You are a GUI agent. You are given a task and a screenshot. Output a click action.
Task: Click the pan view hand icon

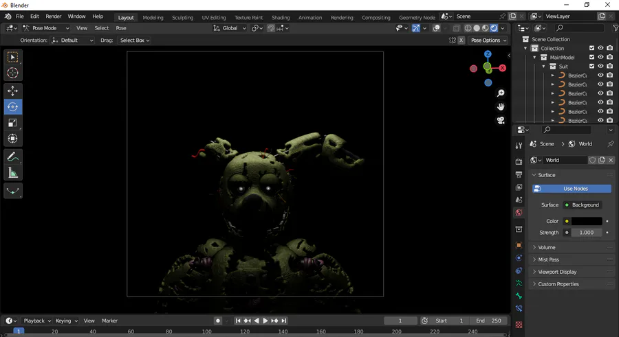click(501, 107)
